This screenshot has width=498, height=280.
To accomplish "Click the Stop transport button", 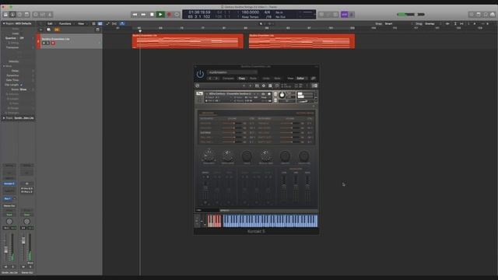I will (152, 14).
